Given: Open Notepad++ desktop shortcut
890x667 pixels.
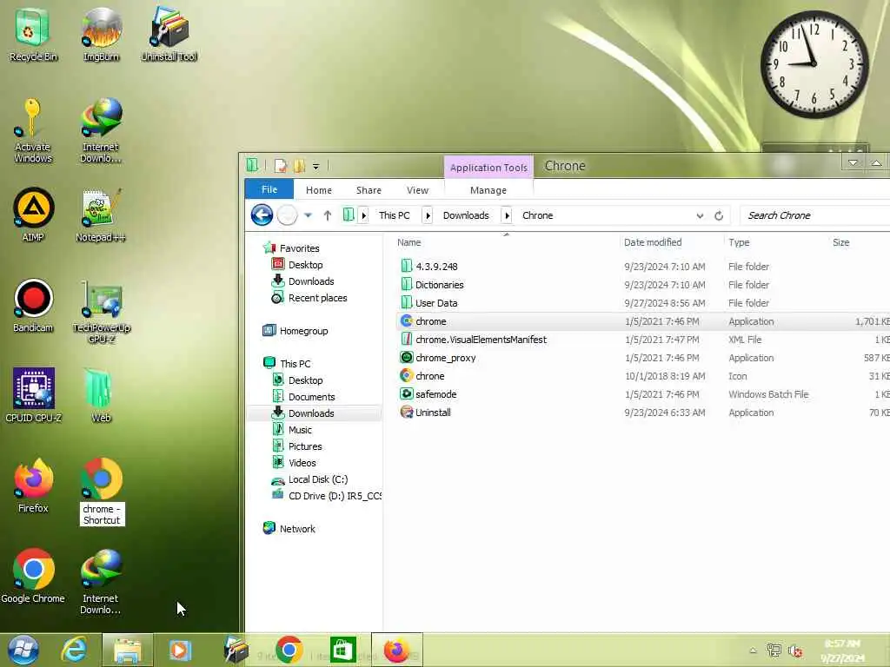Looking at the screenshot, I should coord(101,215).
